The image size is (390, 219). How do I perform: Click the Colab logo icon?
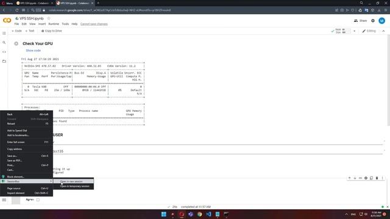coord(7,20)
